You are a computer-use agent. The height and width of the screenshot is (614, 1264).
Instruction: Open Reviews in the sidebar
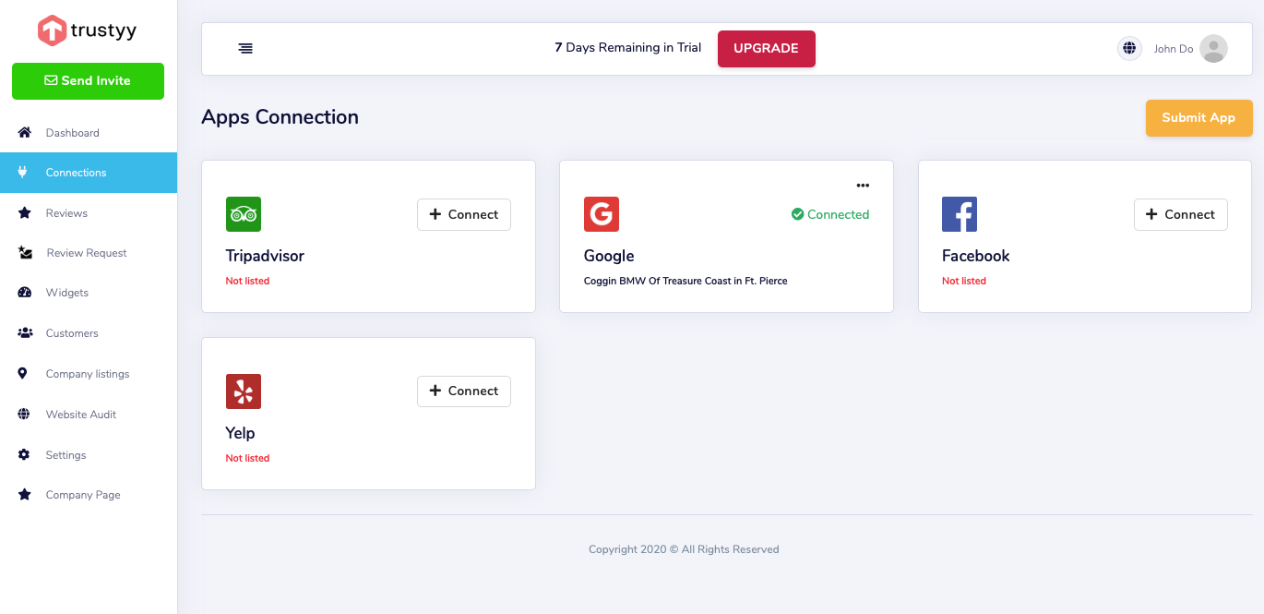pos(66,213)
